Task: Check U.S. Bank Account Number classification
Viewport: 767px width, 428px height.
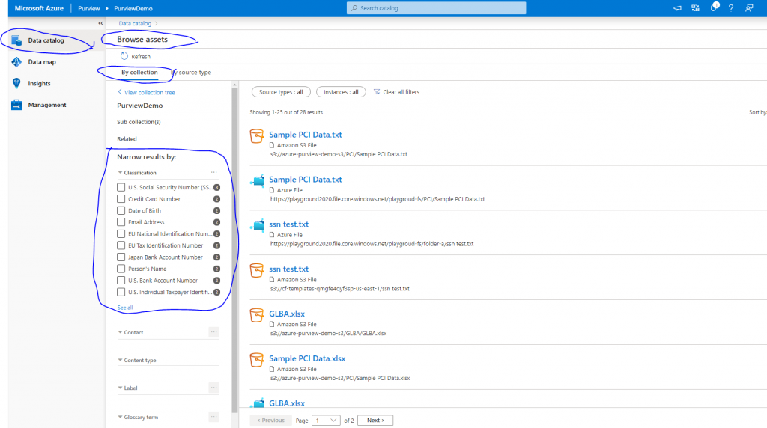Action: (121, 281)
